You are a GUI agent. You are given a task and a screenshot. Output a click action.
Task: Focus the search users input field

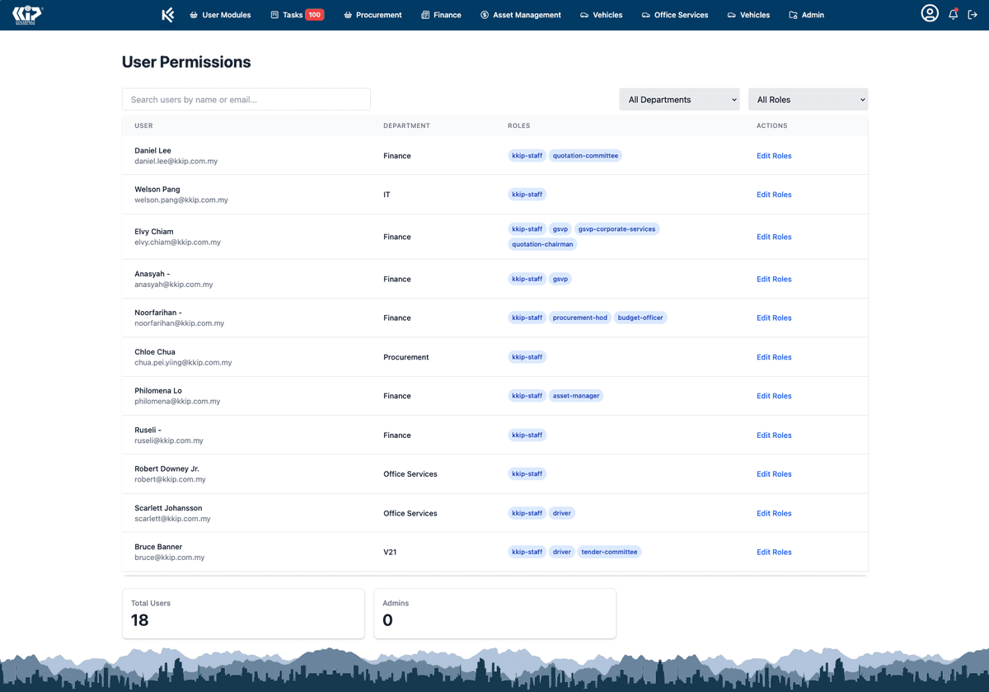click(246, 100)
